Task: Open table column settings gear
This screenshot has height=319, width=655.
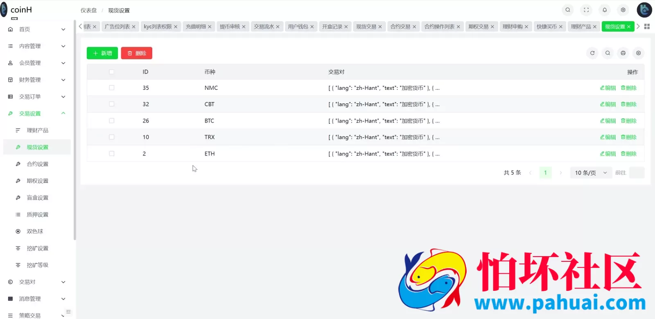Action: (x=638, y=53)
